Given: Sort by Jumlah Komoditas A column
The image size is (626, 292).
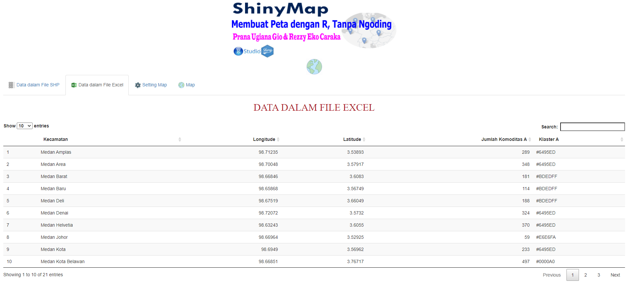Looking at the screenshot, I should (x=506, y=140).
